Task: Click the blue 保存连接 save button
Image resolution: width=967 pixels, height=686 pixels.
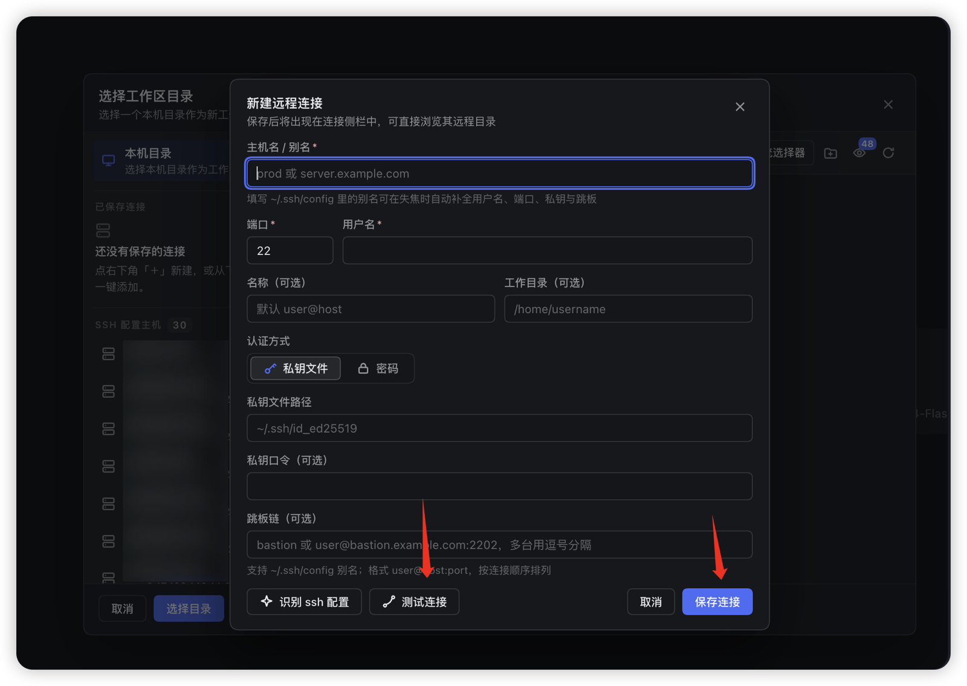Action: pos(717,601)
